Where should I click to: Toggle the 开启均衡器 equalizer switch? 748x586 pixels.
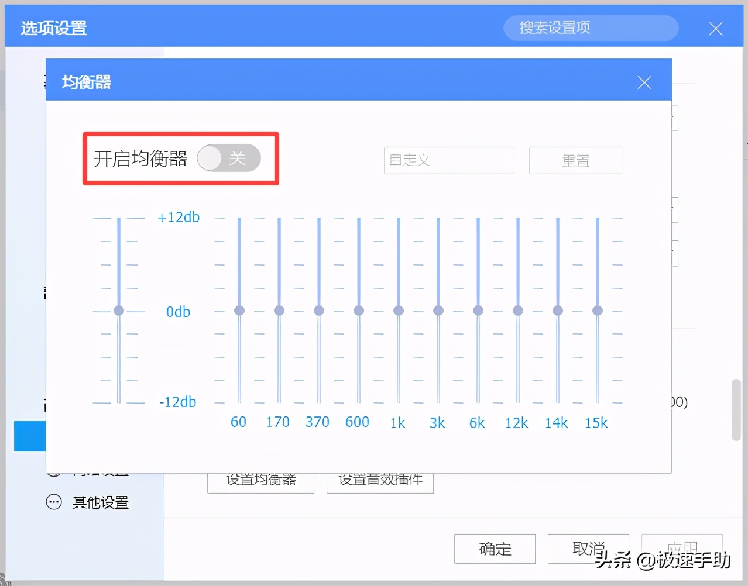point(229,158)
